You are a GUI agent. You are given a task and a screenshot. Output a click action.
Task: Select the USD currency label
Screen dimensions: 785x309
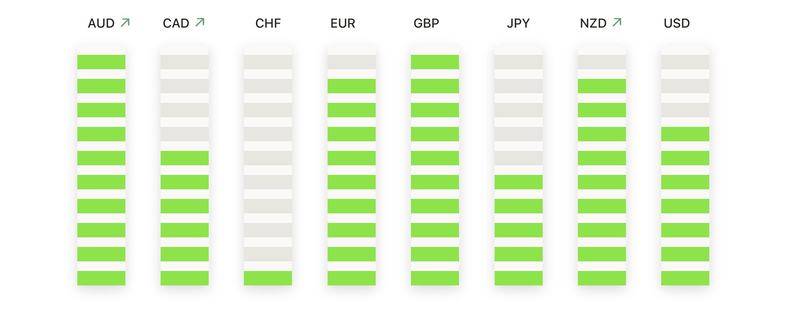click(x=677, y=24)
